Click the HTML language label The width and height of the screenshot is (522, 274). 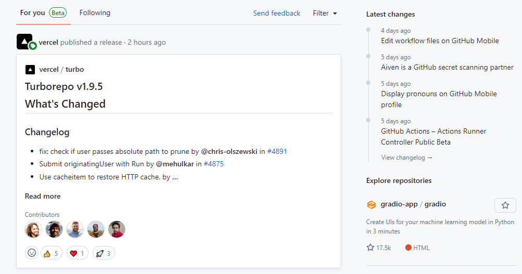point(417,248)
